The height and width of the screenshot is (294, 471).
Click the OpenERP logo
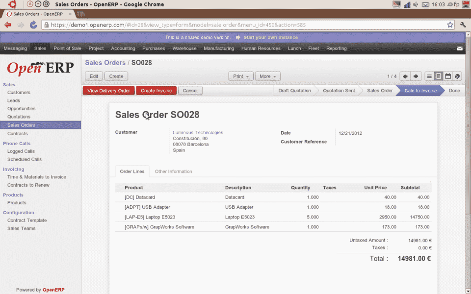click(x=40, y=68)
